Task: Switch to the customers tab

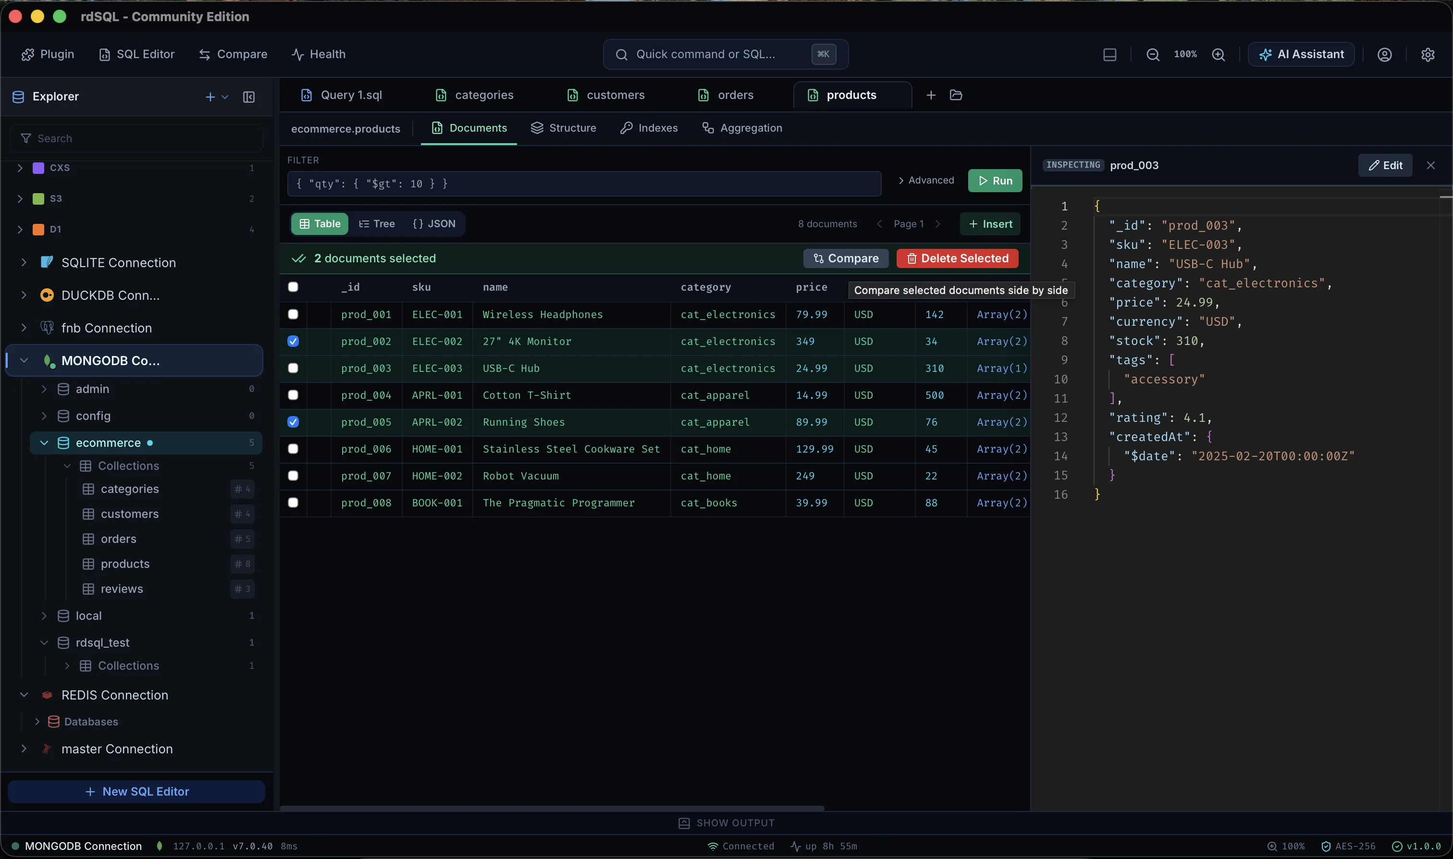Action: point(605,95)
